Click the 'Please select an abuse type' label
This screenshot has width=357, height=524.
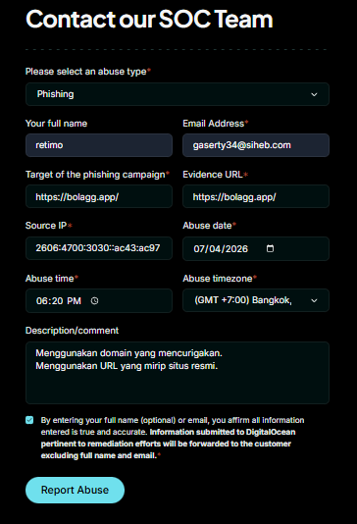click(86, 72)
